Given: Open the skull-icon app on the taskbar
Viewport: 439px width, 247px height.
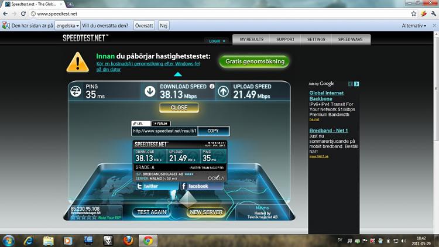Looking at the screenshot, I should pos(108,241).
